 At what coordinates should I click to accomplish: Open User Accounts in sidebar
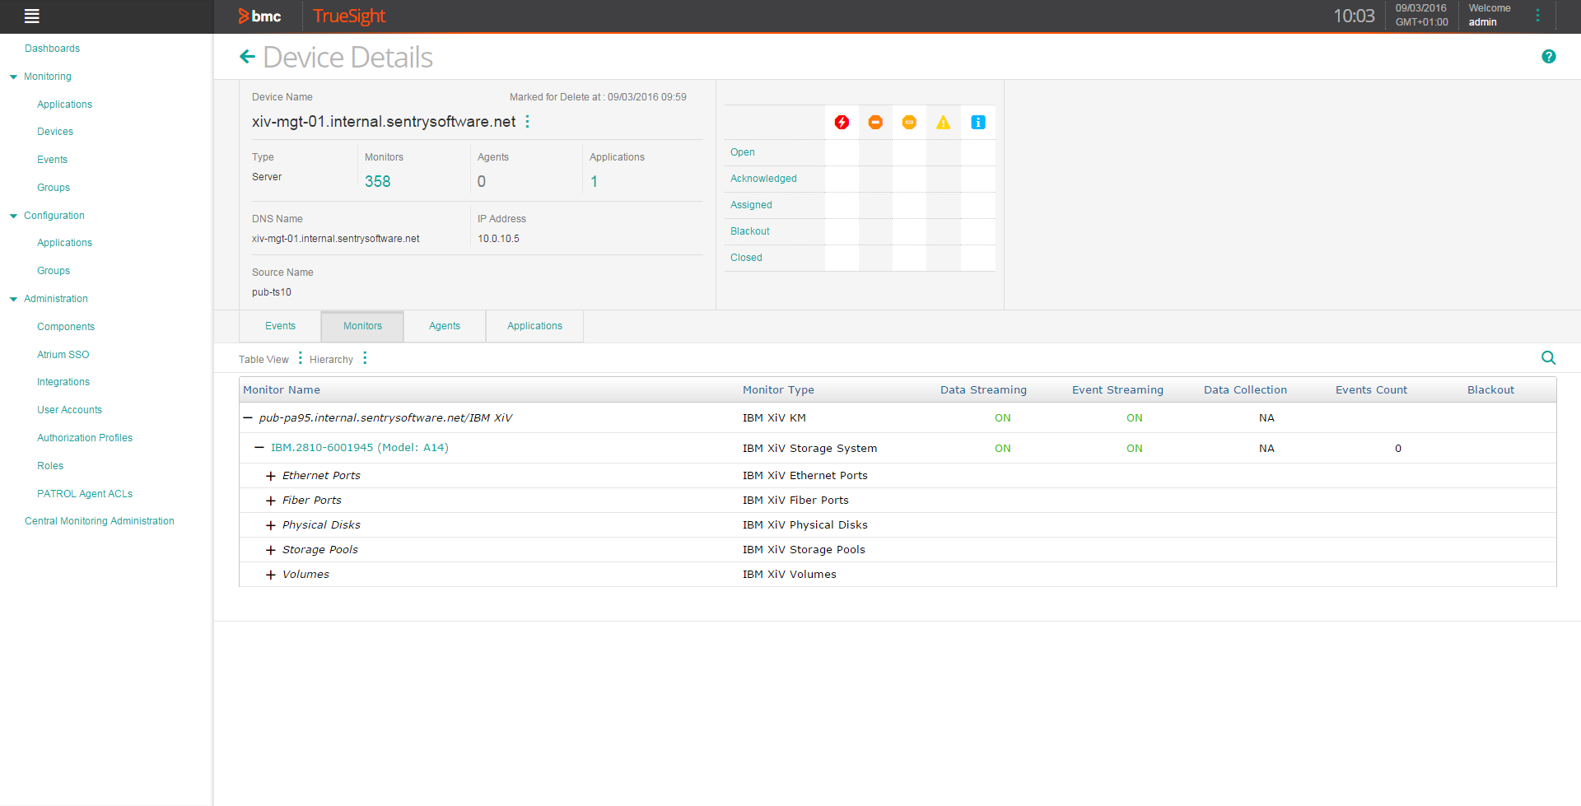point(69,410)
